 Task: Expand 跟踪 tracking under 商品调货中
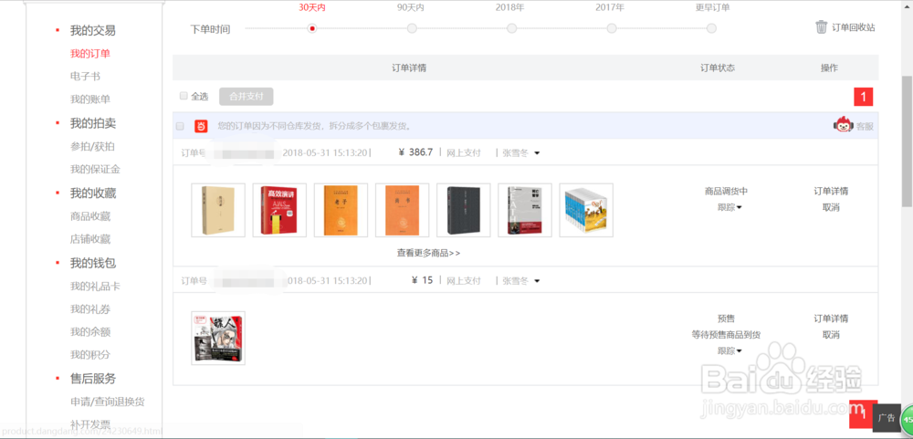pos(729,207)
